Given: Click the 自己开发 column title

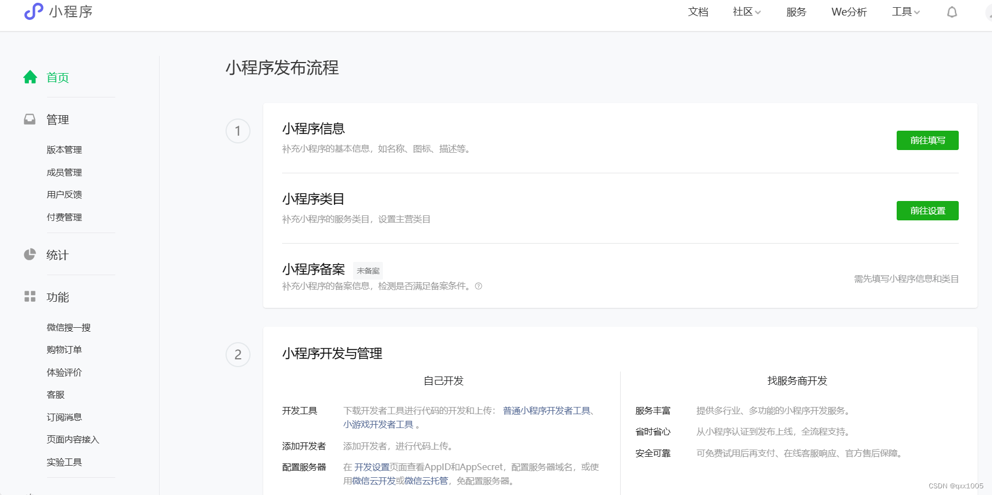Looking at the screenshot, I should (x=443, y=380).
